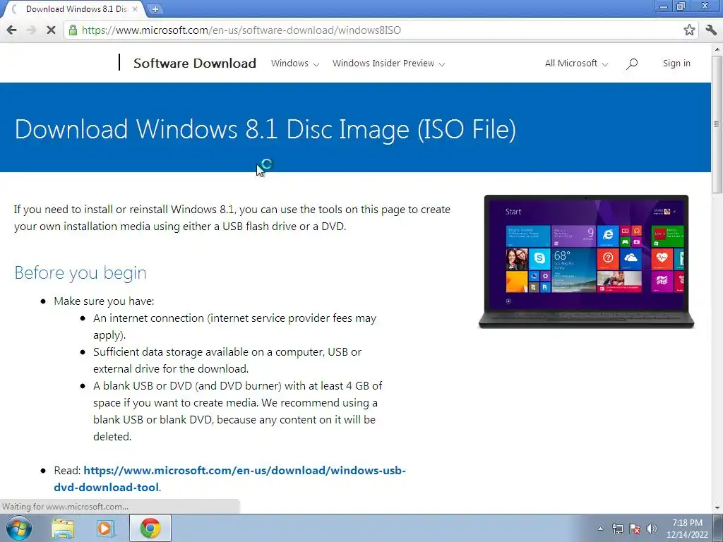
Task: Click the volume speaker tray icon
Action: [651, 529]
